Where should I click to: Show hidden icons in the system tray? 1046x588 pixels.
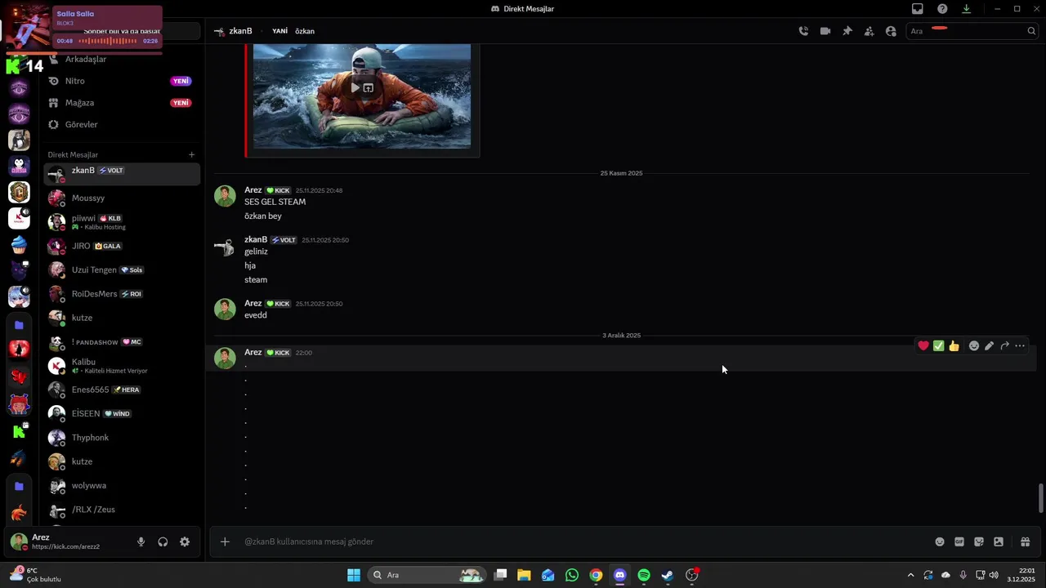click(x=910, y=575)
